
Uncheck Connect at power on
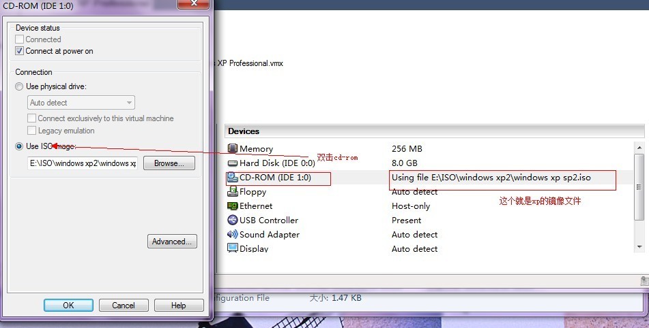tap(20, 51)
